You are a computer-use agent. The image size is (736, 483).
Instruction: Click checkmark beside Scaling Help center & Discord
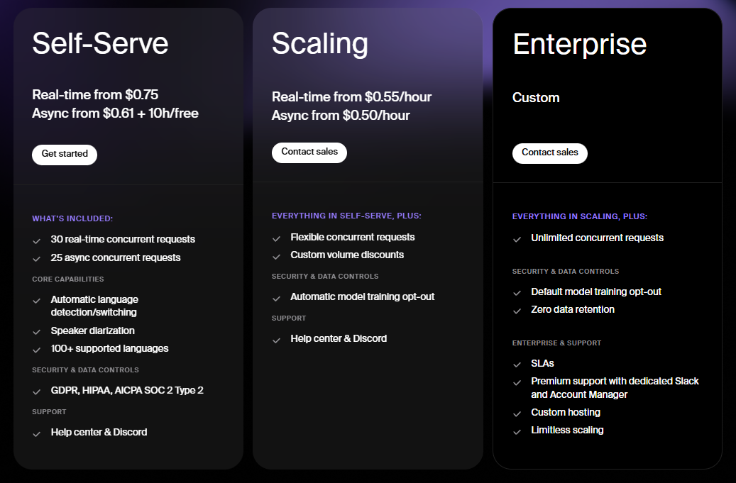click(x=277, y=340)
